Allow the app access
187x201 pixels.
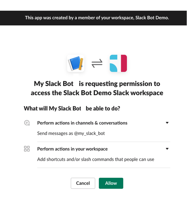(111, 183)
